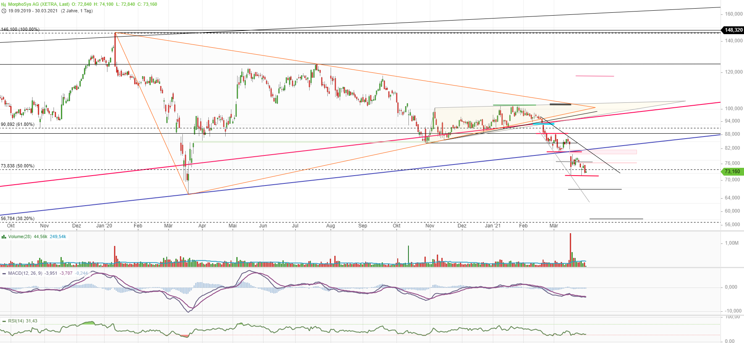Click the candlestick chart-type icon beside MorphoSys AG

[x=4, y=5]
